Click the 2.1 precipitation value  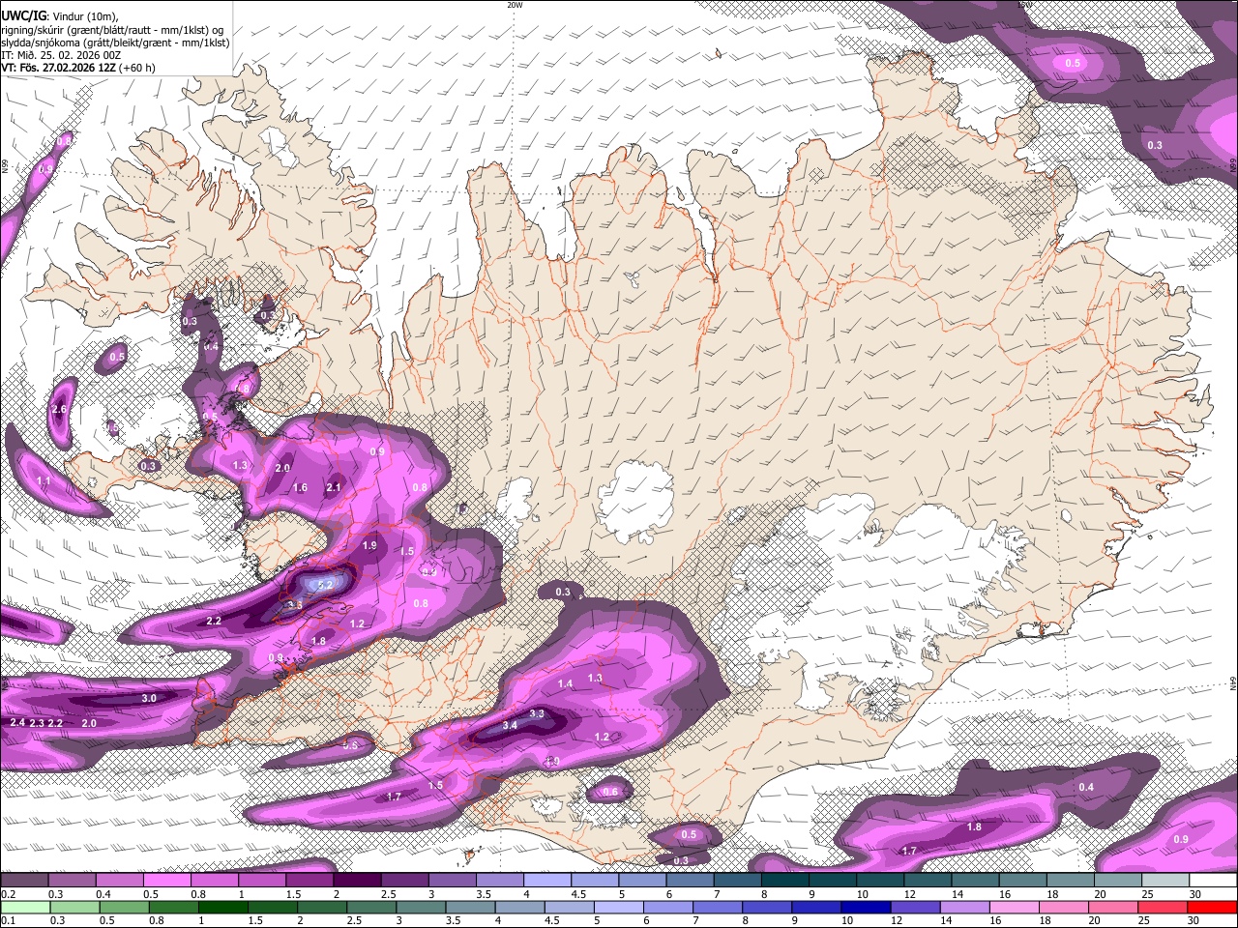(334, 487)
